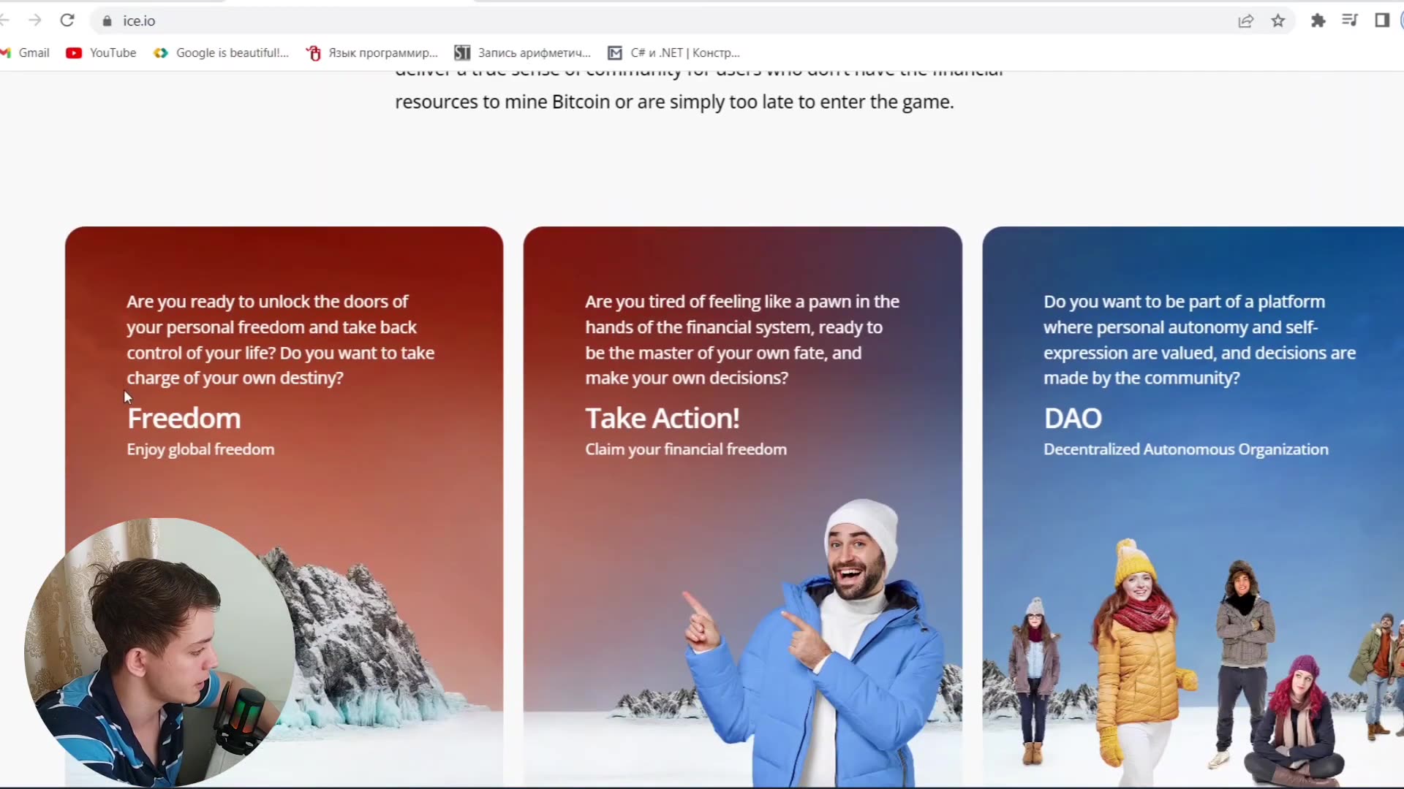The image size is (1404, 789).
Task: Reload the ice.io page
Action: (x=67, y=20)
